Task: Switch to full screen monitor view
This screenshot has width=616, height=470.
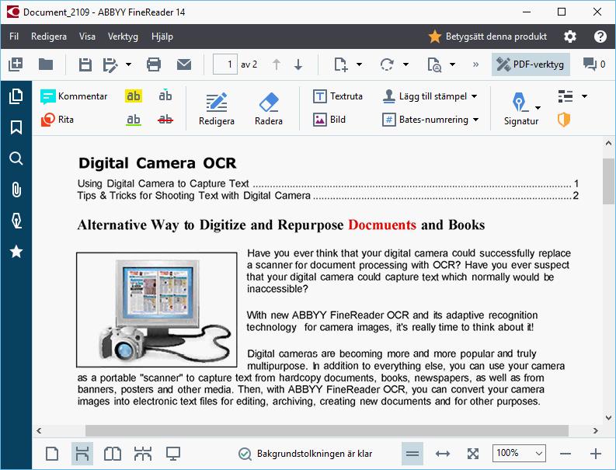Action: coord(173,454)
